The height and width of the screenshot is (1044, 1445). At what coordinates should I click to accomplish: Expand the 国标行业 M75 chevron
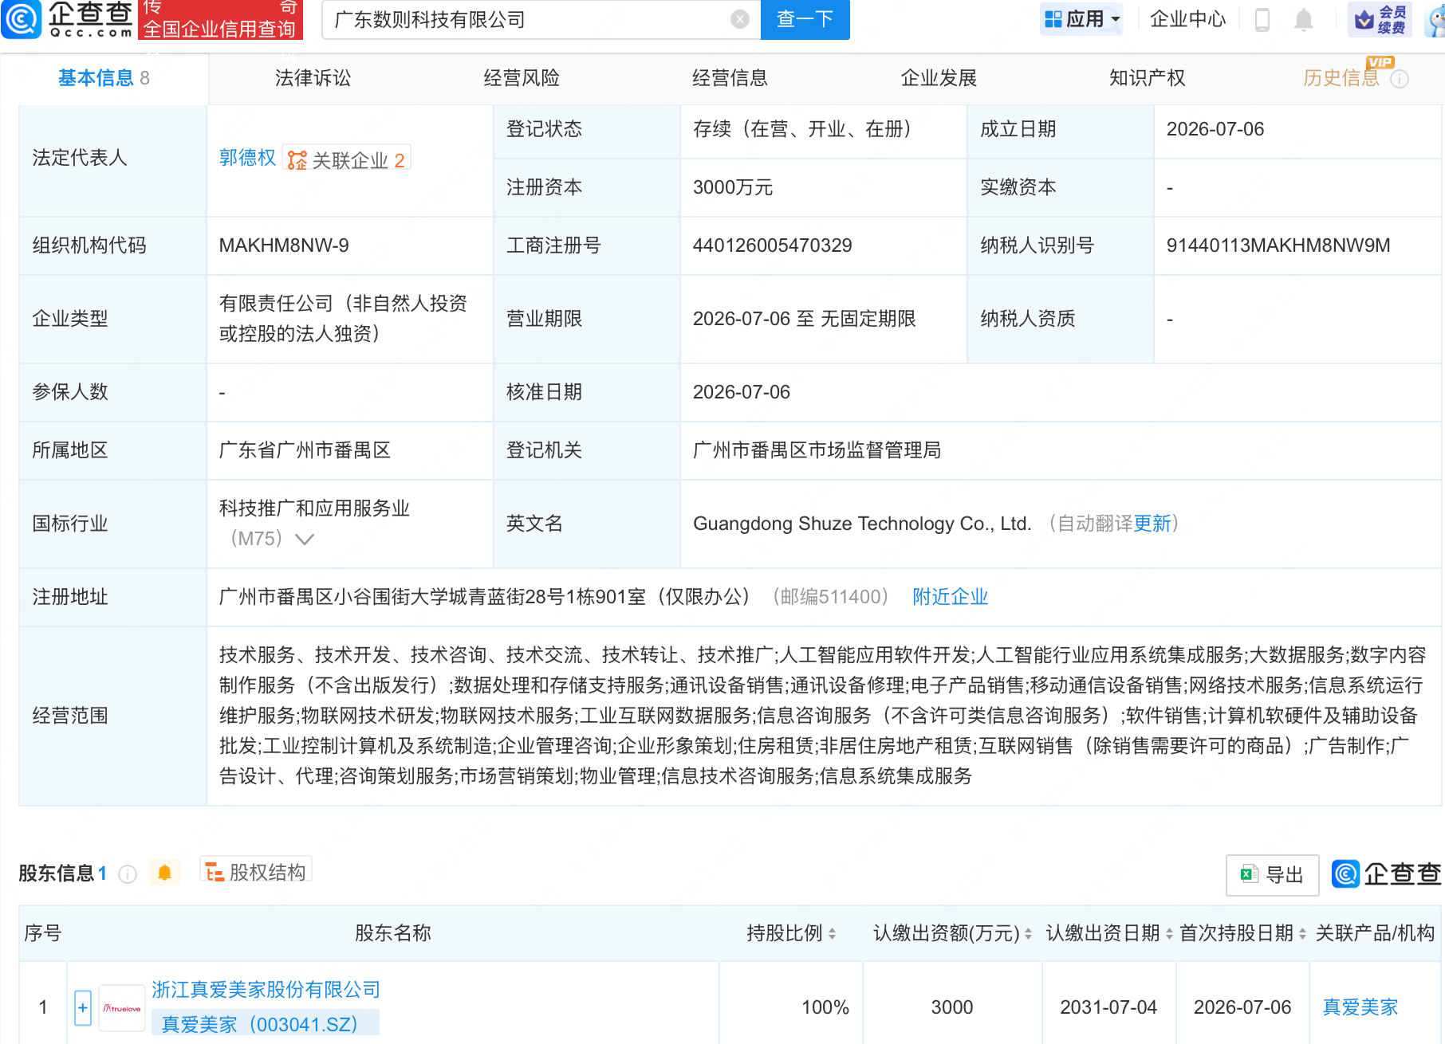(305, 540)
